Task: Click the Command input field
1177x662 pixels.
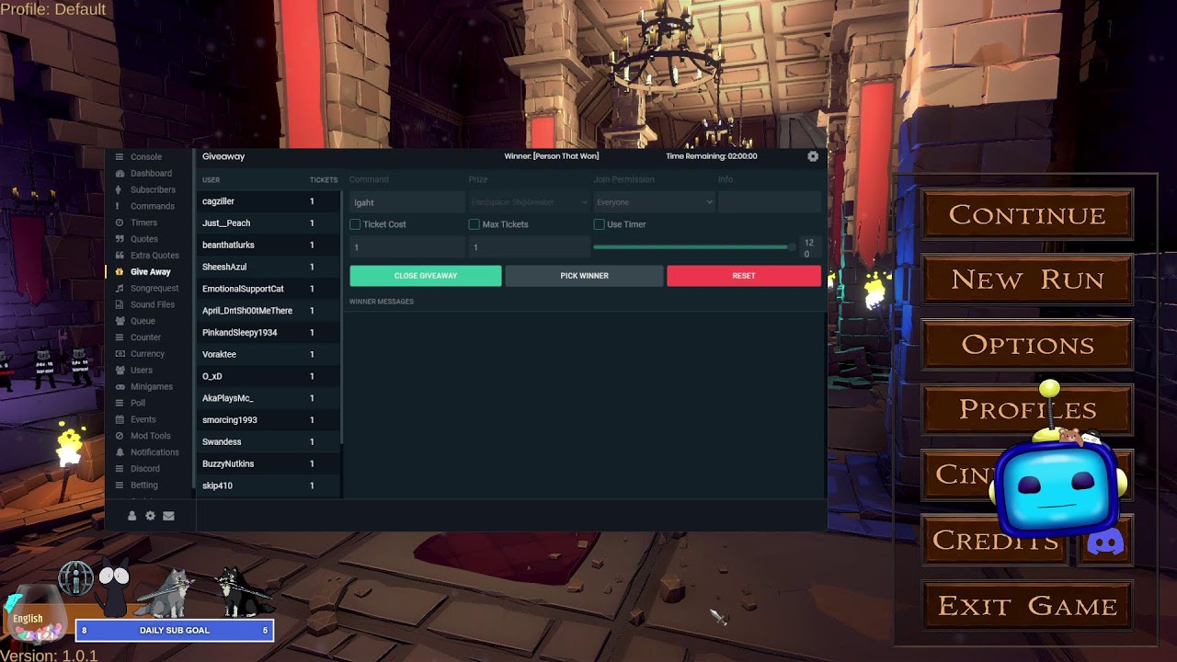Action: pos(407,202)
